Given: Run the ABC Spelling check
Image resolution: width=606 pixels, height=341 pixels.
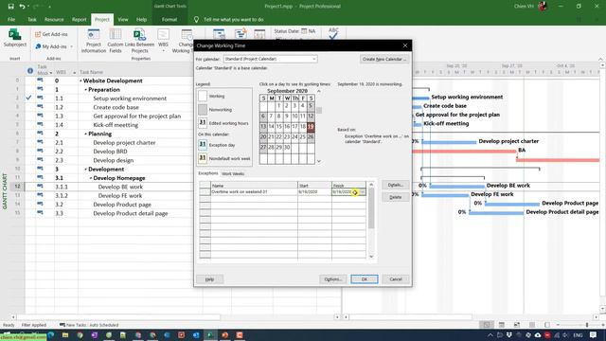Looking at the screenshot, I should (x=333, y=33).
